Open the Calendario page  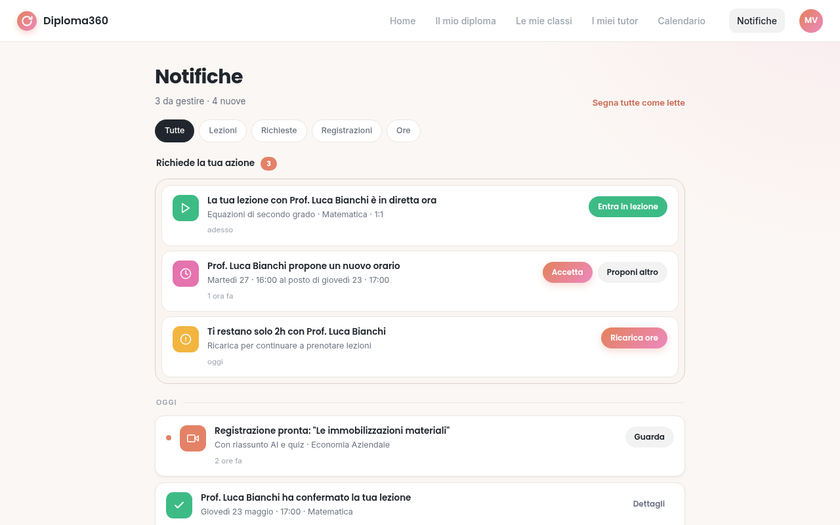(681, 21)
